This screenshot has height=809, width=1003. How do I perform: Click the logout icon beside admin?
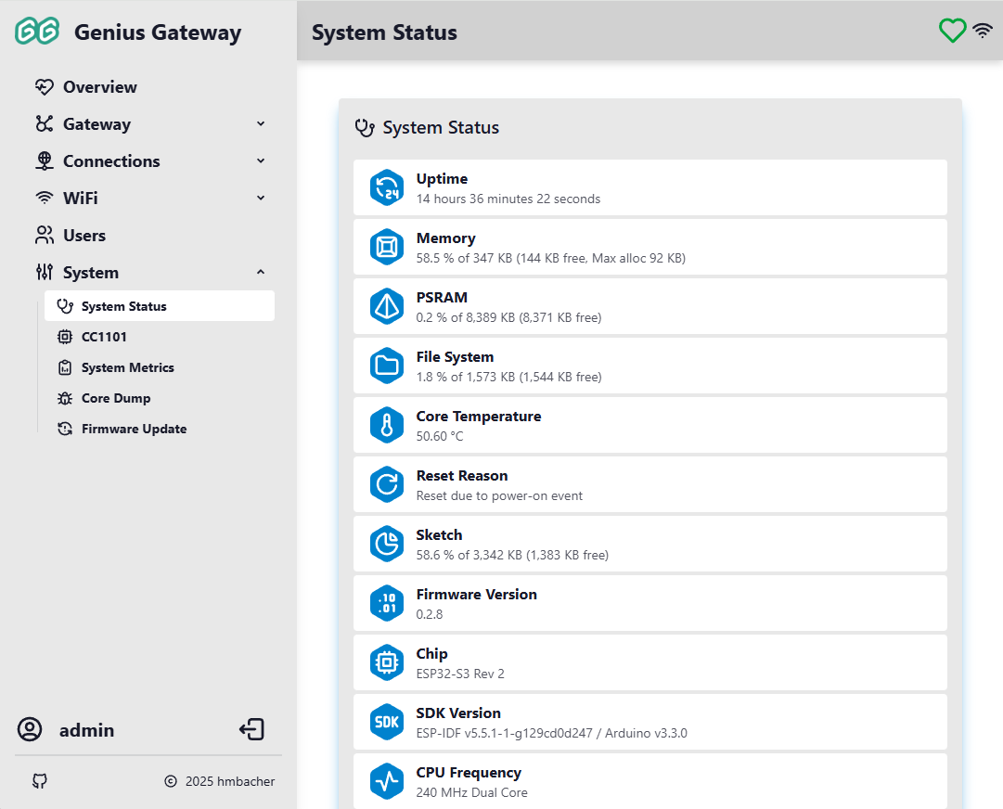click(x=251, y=730)
